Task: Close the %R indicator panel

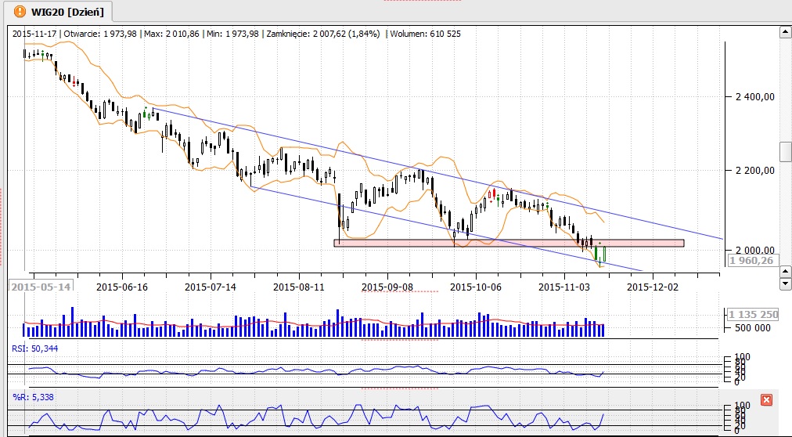Action: (x=766, y=400)
